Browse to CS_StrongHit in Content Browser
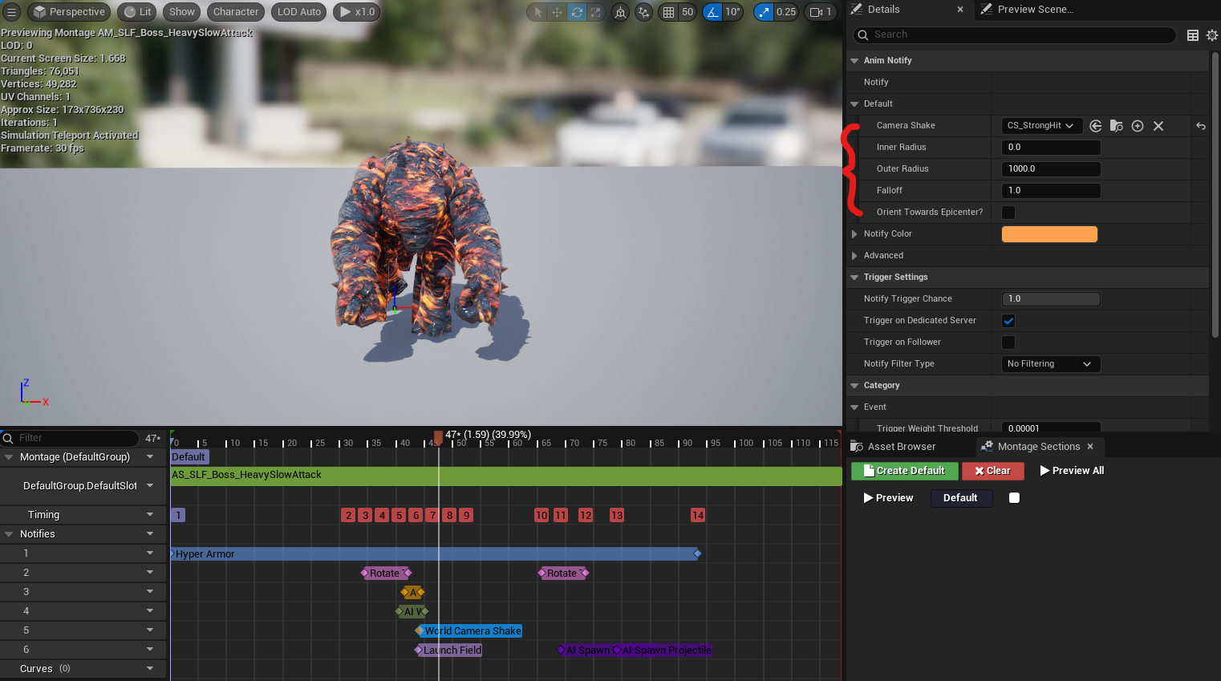 1116,126
